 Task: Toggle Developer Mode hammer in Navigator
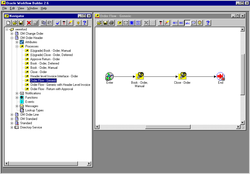coord(64,23)
